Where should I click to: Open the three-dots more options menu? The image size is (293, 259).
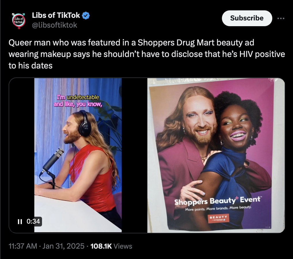coord(281,18)
